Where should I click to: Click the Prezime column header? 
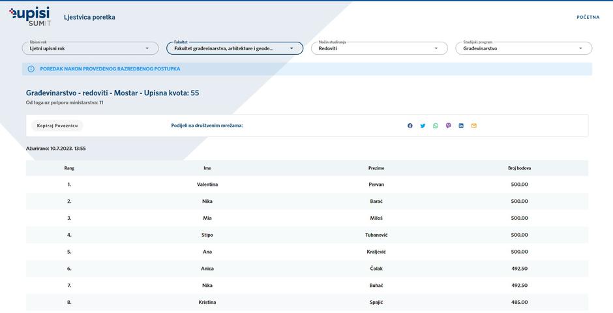coord(376,168)
